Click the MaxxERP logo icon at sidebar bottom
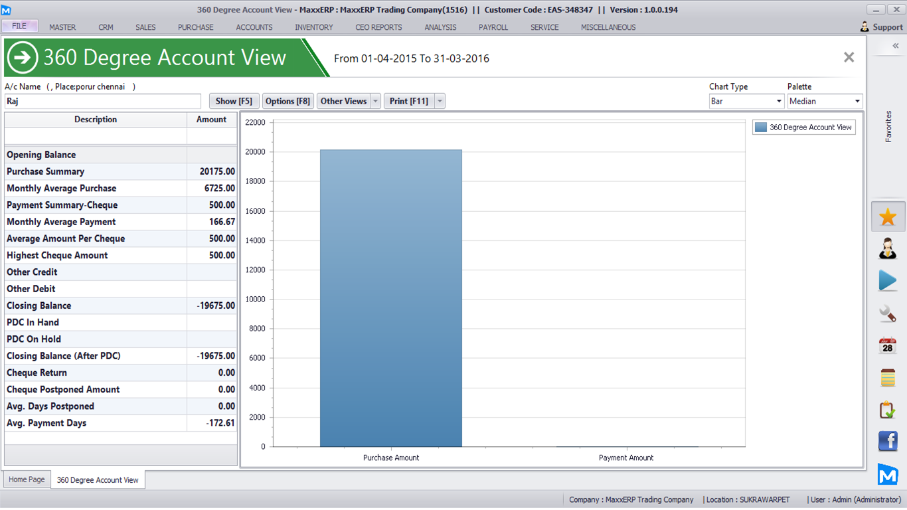This screenshot has height=510, width=907. 888,474
